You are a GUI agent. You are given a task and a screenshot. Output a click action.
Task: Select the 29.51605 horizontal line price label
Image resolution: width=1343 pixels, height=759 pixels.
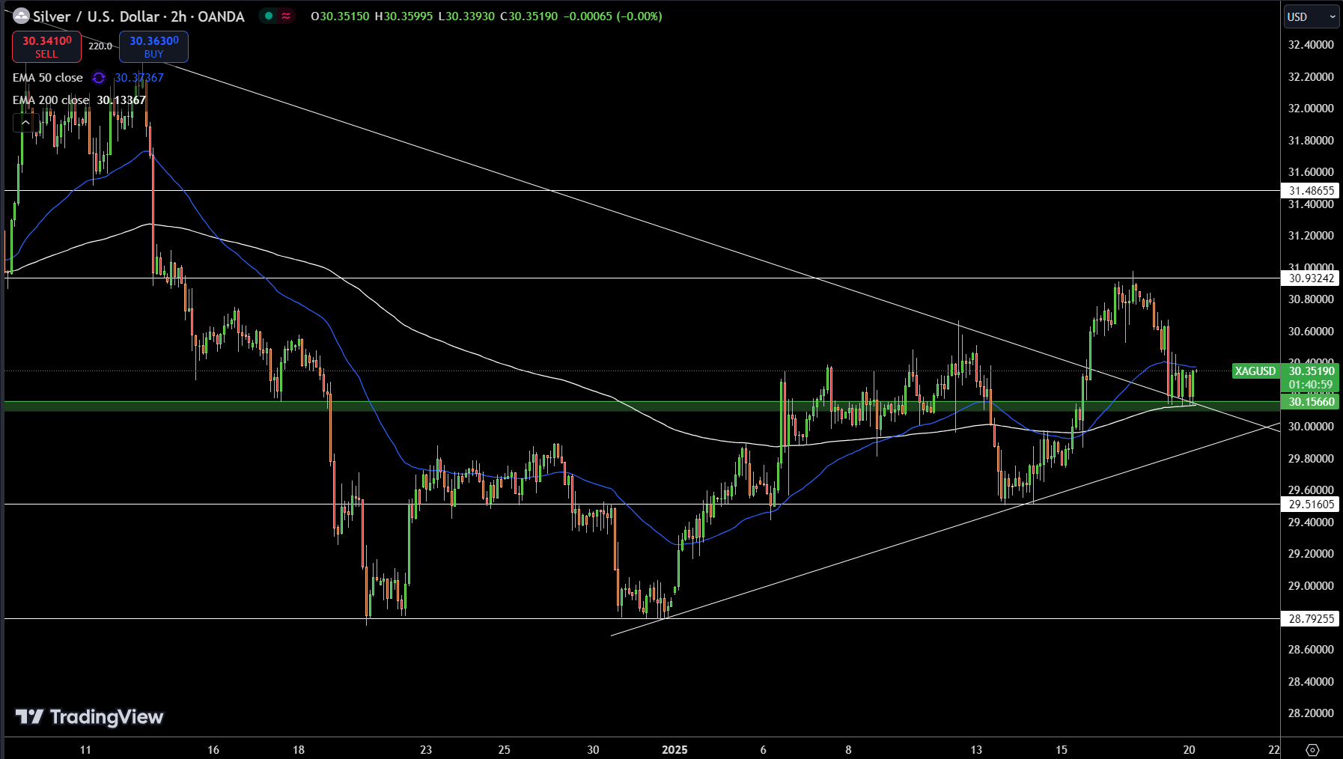pos(1311,505)
